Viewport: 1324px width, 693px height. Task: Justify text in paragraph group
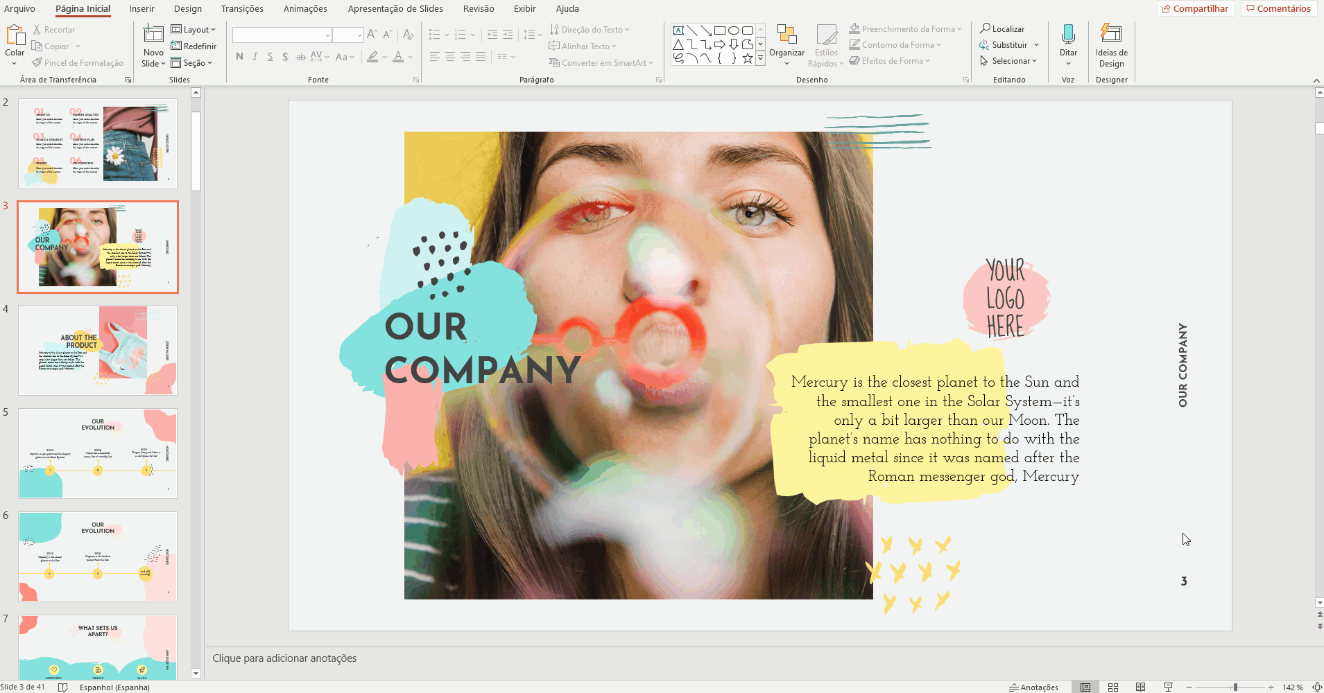click(x=481, y=57)
